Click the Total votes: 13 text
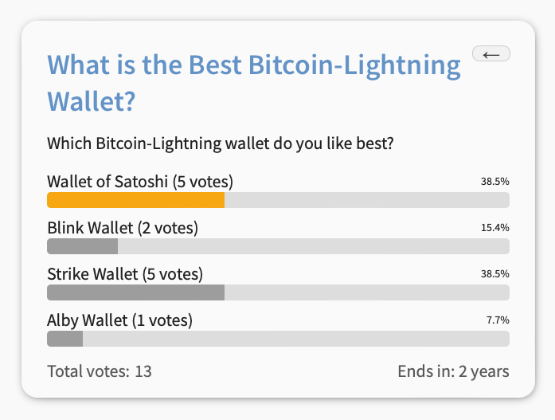The height and width of the screenshot is (420, 555). (100, 371)
